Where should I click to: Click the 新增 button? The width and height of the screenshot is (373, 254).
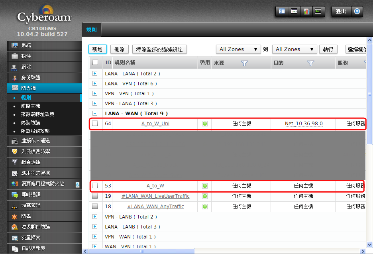coord(98,49)
